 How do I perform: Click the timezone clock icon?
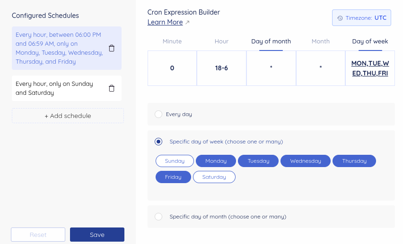340,18
